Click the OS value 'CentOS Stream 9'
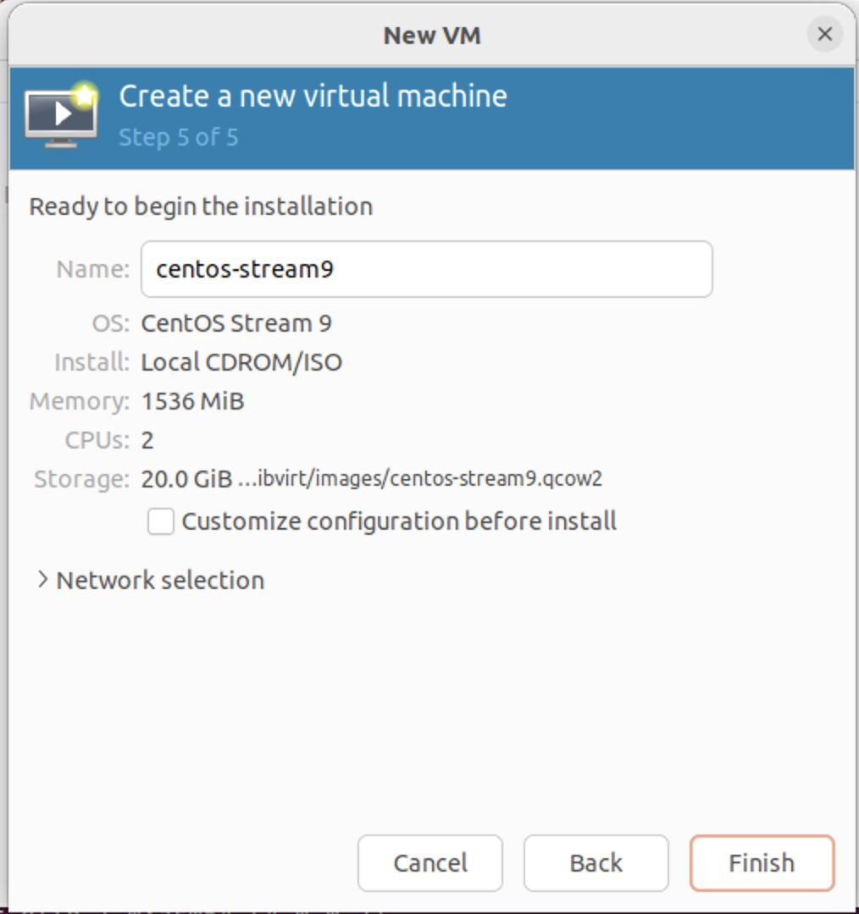Image resolution: width=859 pixels, height=914 pixels. click(236, 323)
